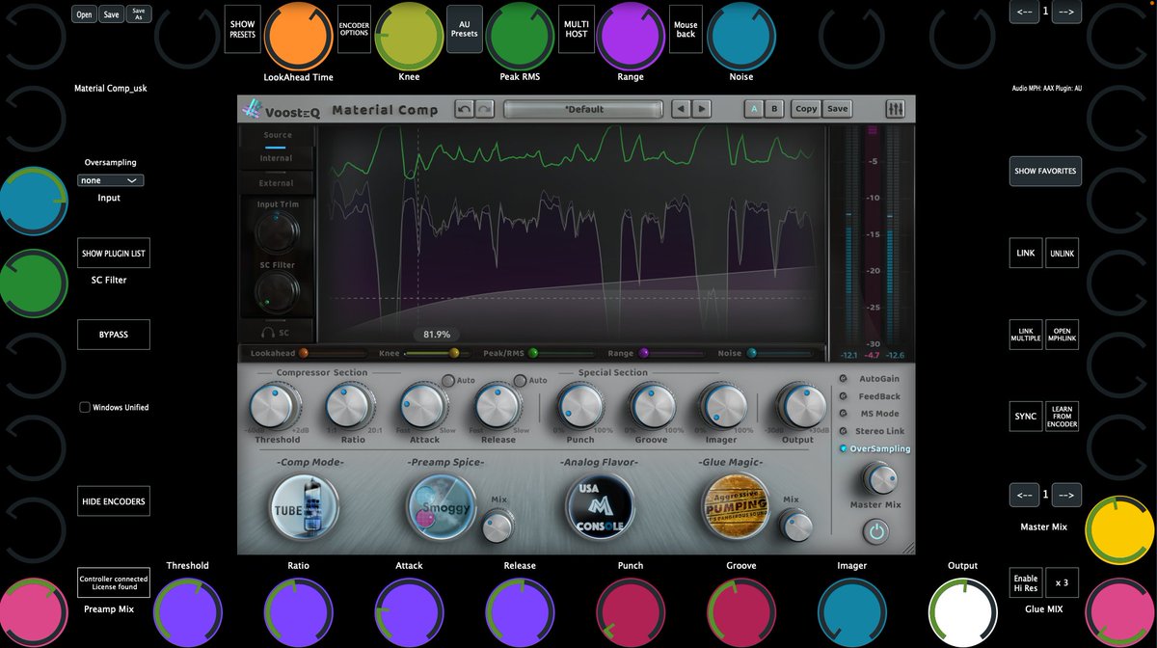
Task: Enable Auto for Release
Action: click(x=520, y=380)
